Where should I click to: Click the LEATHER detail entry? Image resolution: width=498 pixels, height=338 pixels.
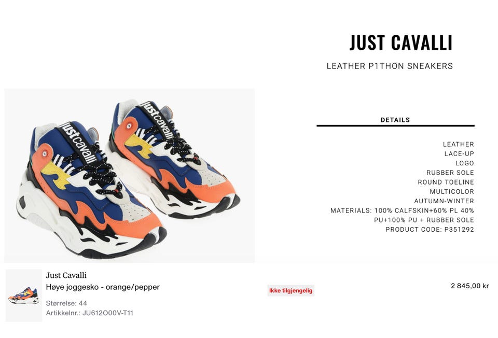pyautogui.click(x=459, y=145)
